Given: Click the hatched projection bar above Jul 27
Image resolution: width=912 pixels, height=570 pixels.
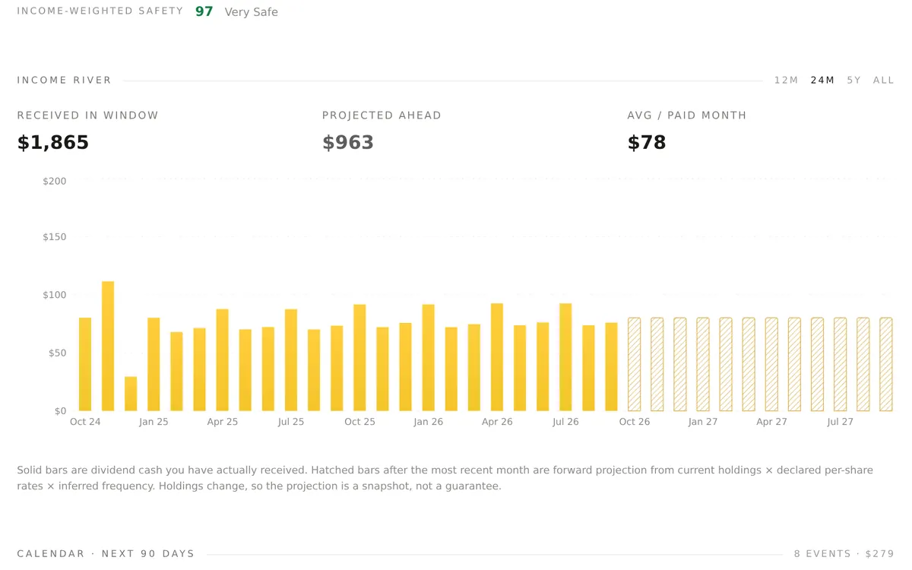Looking at the screenshot, I should pos(840,365).
